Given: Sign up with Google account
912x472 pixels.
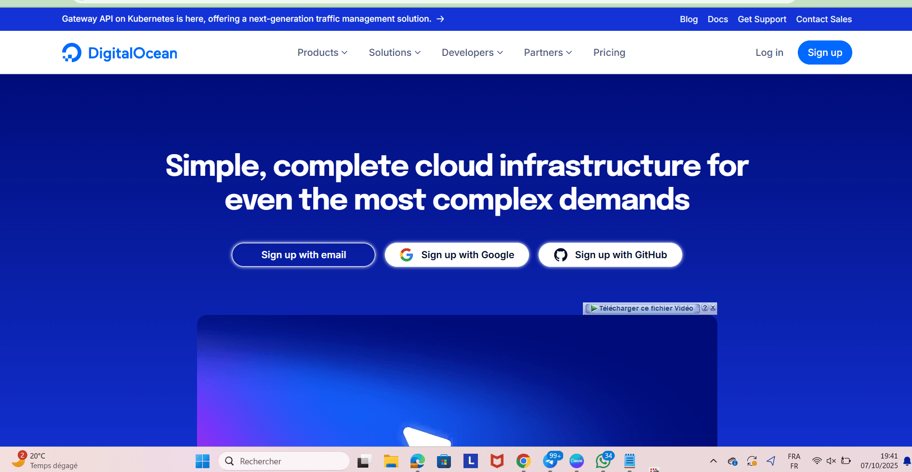Looking at the screenshot, I should coord(457,255).
